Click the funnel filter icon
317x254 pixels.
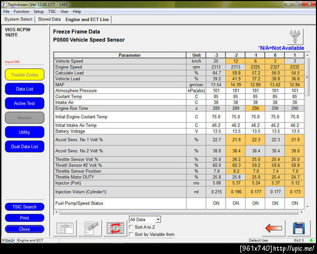(295, 37)
